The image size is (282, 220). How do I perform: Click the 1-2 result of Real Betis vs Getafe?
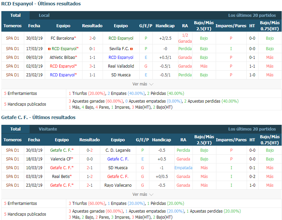point(90,177)
